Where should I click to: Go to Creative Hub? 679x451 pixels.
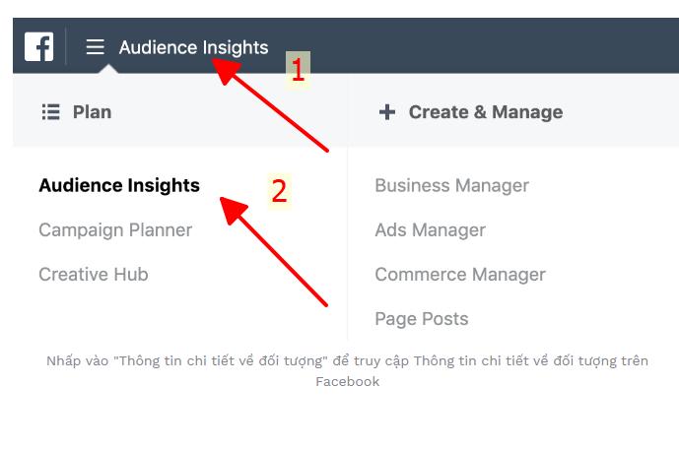(x=94, y=275)
